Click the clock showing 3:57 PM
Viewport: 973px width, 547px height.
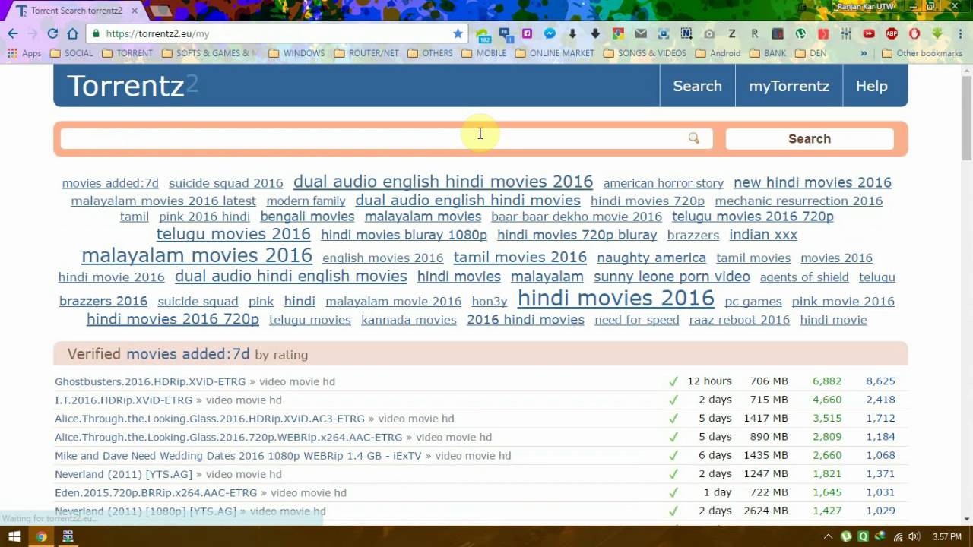coord(947,536)
